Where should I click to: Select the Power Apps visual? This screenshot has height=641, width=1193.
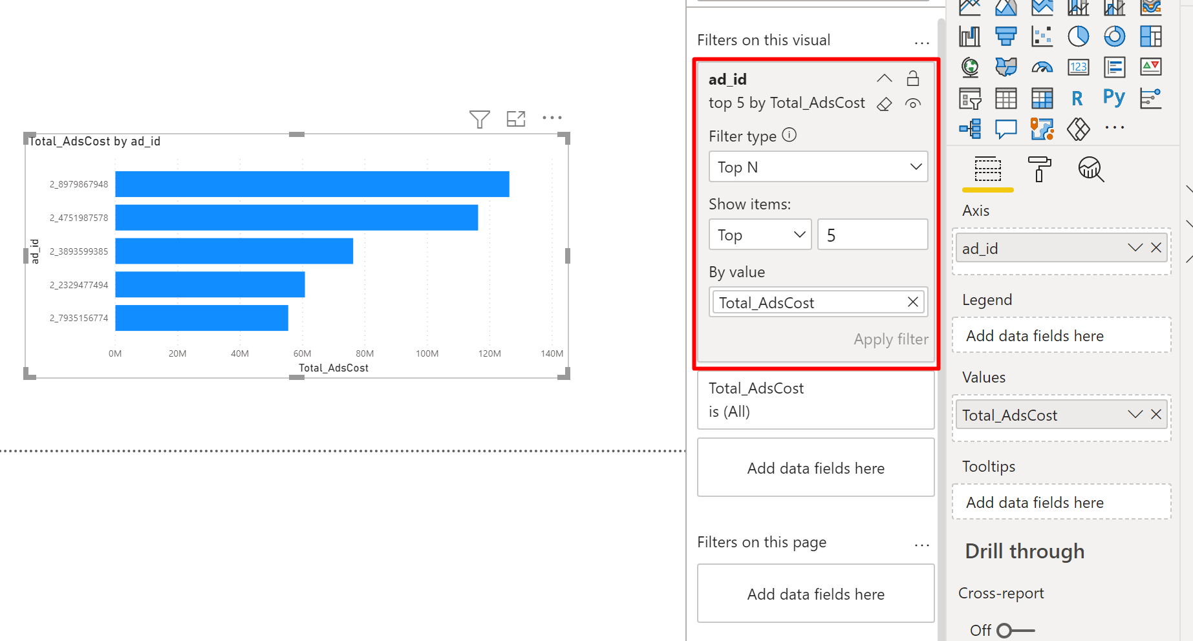1078,129
